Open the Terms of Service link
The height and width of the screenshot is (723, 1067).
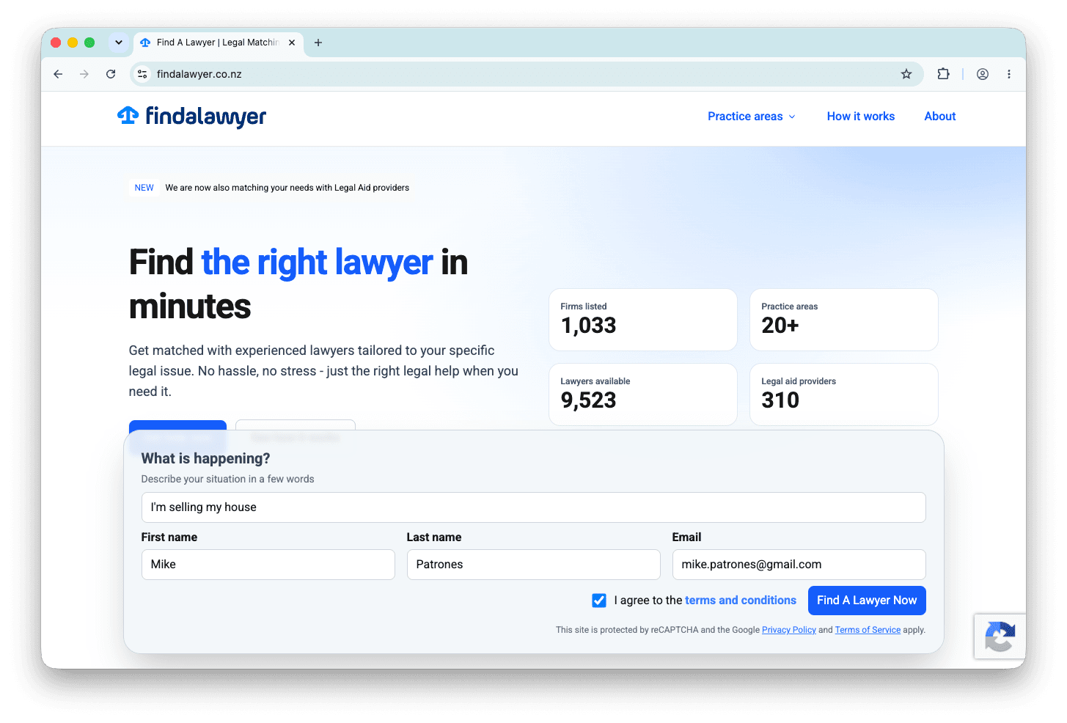[x=868, y=630]
